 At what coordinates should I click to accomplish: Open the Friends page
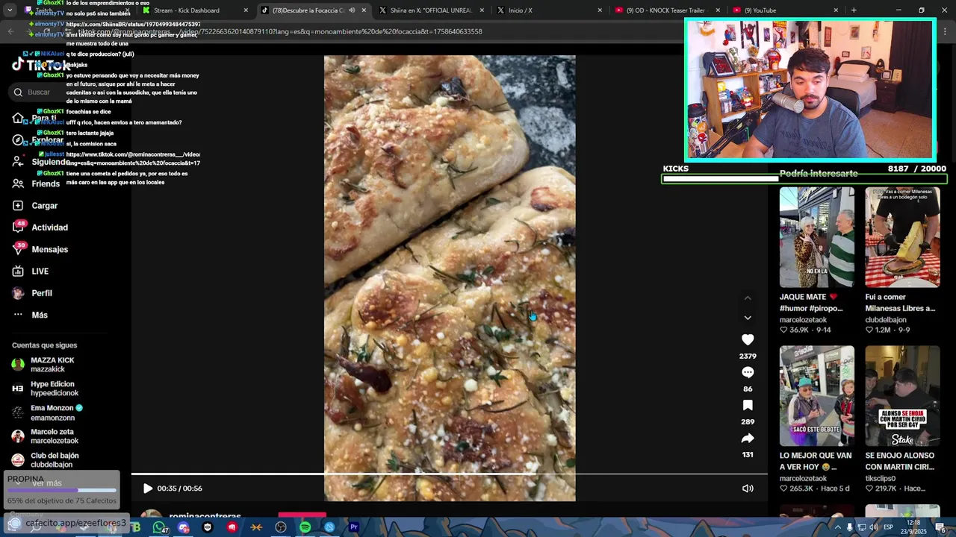point(36,183)
